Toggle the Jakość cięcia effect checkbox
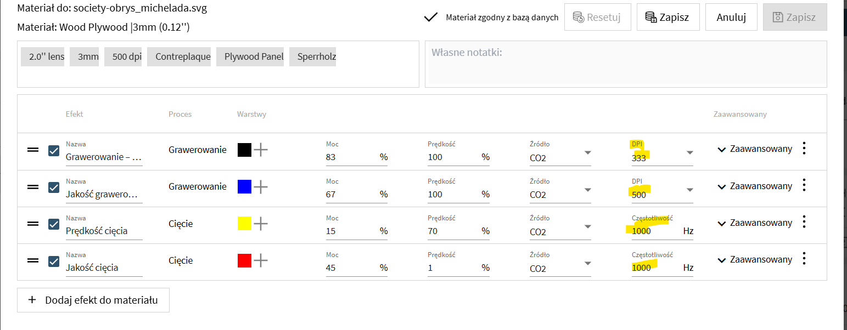The width and height of the screenshot is (847, 330). pos(54,261)
